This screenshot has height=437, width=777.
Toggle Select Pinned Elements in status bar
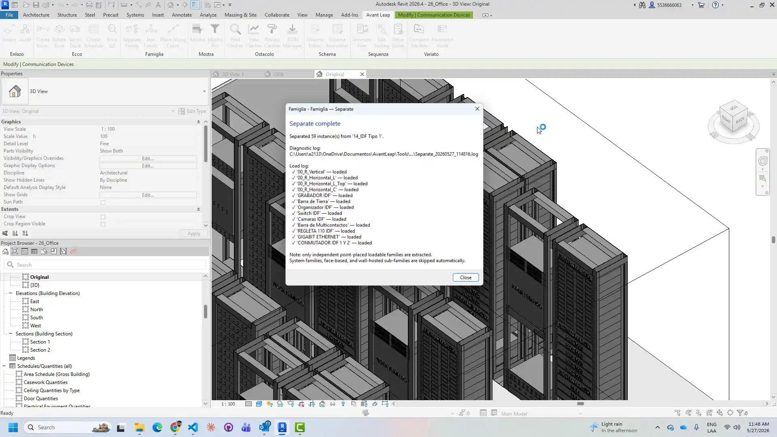699,413
